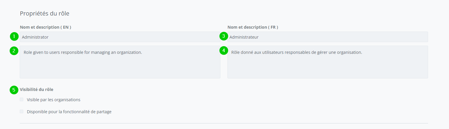Click the 'Visible par les organisations' label text
Screen dimensions: 449x129
53,100
